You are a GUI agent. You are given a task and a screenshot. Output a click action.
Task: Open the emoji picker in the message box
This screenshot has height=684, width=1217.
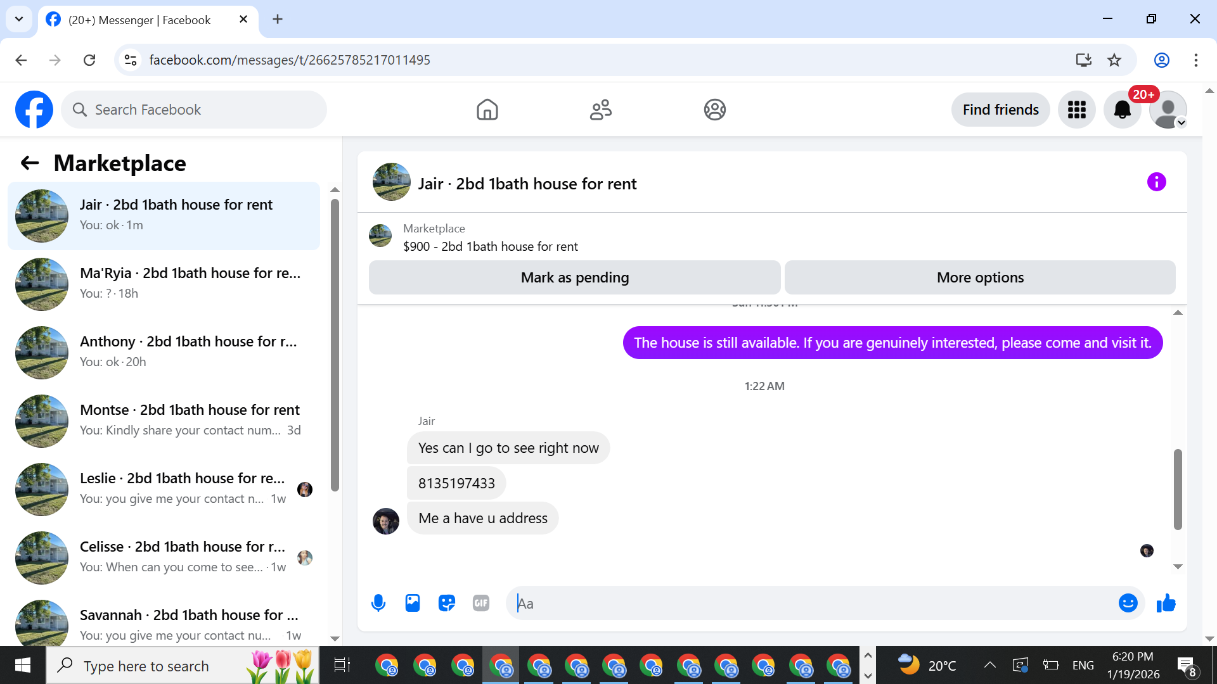1128,603
